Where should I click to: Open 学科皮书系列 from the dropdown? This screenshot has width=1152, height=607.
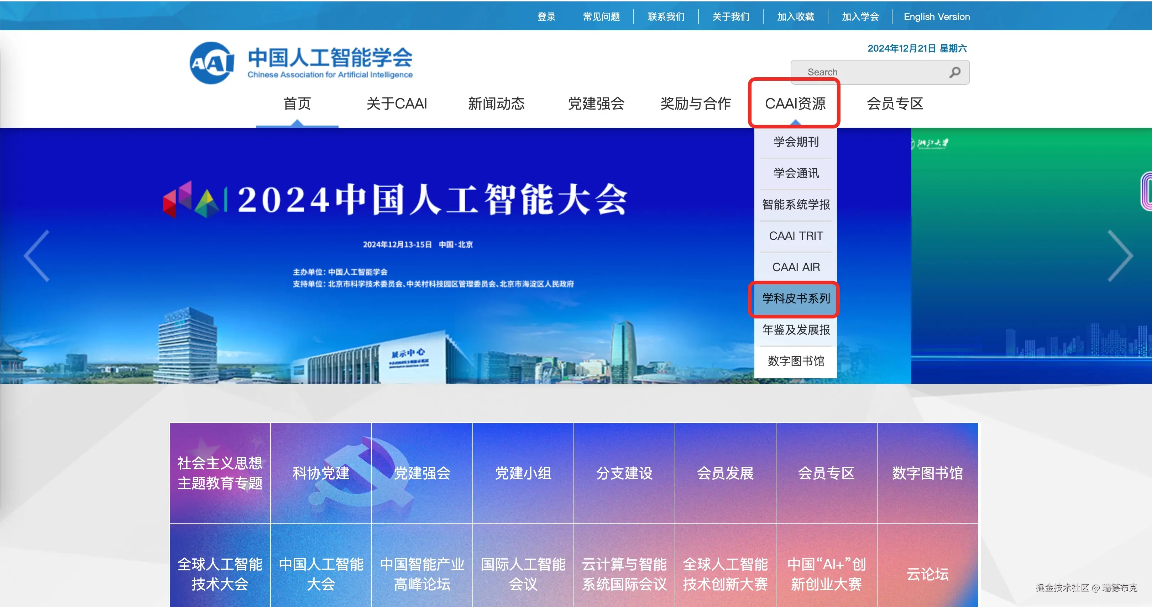[796, 299]
